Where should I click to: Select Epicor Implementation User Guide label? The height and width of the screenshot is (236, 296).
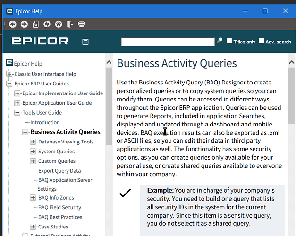click(x=63, y=93)
